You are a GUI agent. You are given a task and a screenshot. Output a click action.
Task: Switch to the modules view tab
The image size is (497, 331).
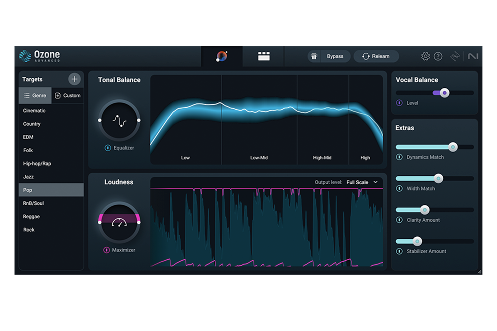264,56
